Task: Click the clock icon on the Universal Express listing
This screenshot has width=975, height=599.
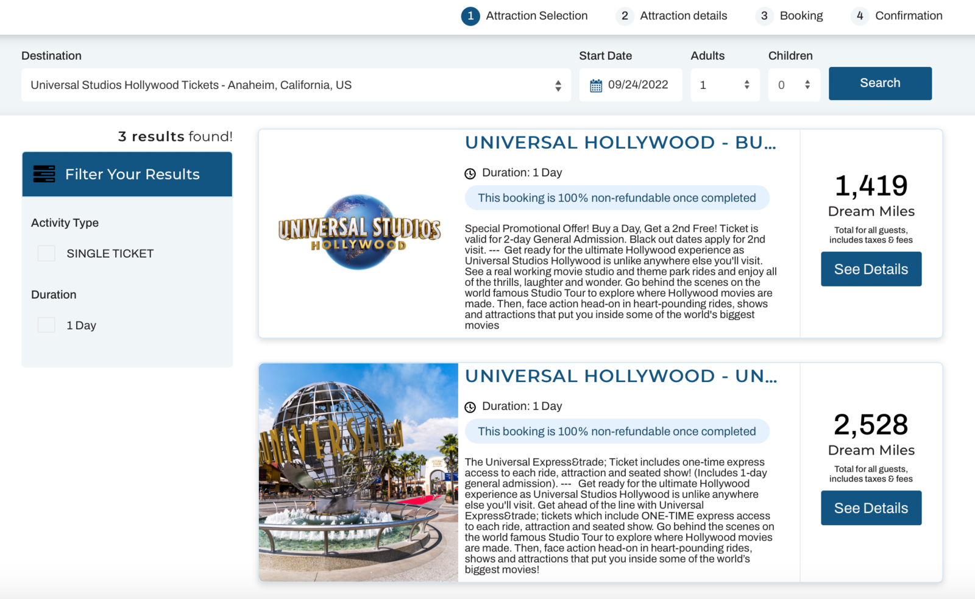Action: click(470, 406)
